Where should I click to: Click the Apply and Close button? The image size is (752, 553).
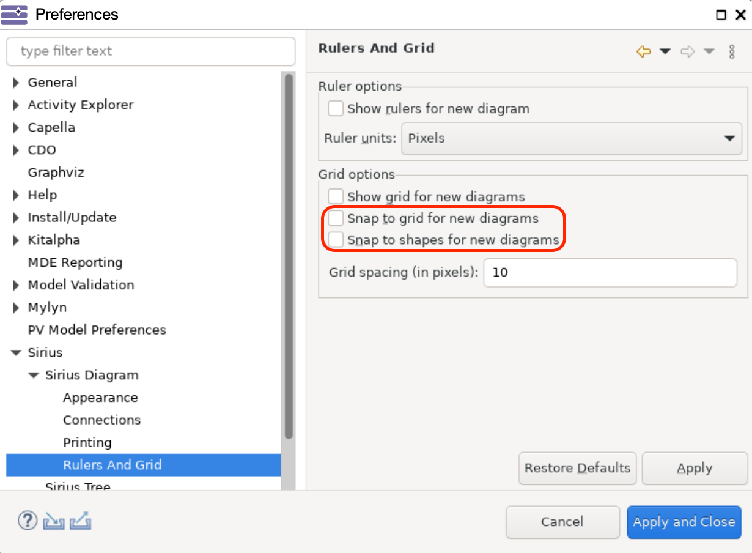(684, 522)
